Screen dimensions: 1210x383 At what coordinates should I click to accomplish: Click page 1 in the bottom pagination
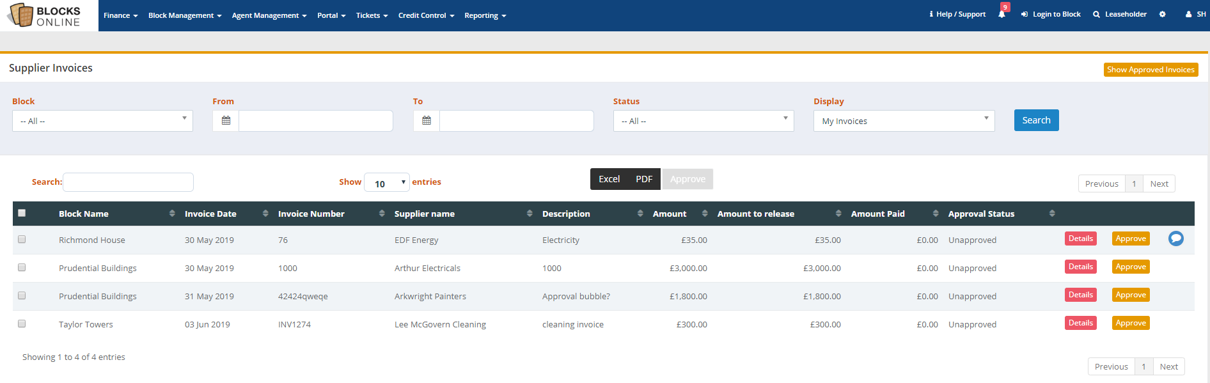(x=1143, y=366)
